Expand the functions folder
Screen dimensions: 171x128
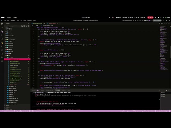(17, 51)
